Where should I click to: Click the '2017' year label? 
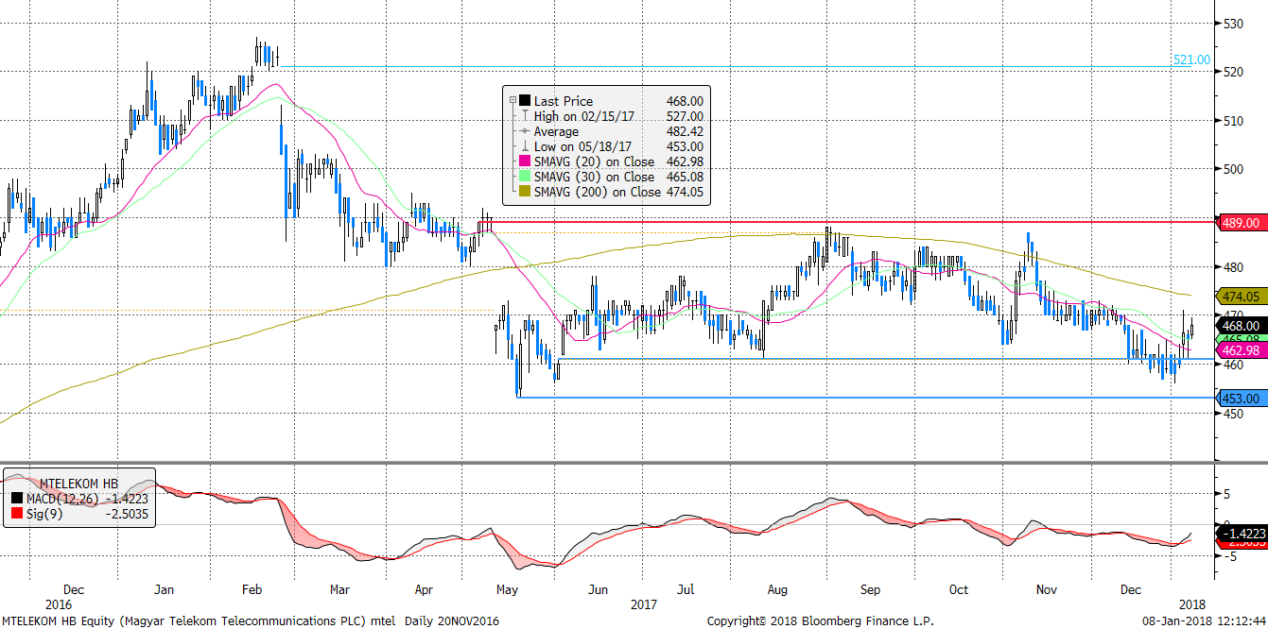tap(643, 603)
